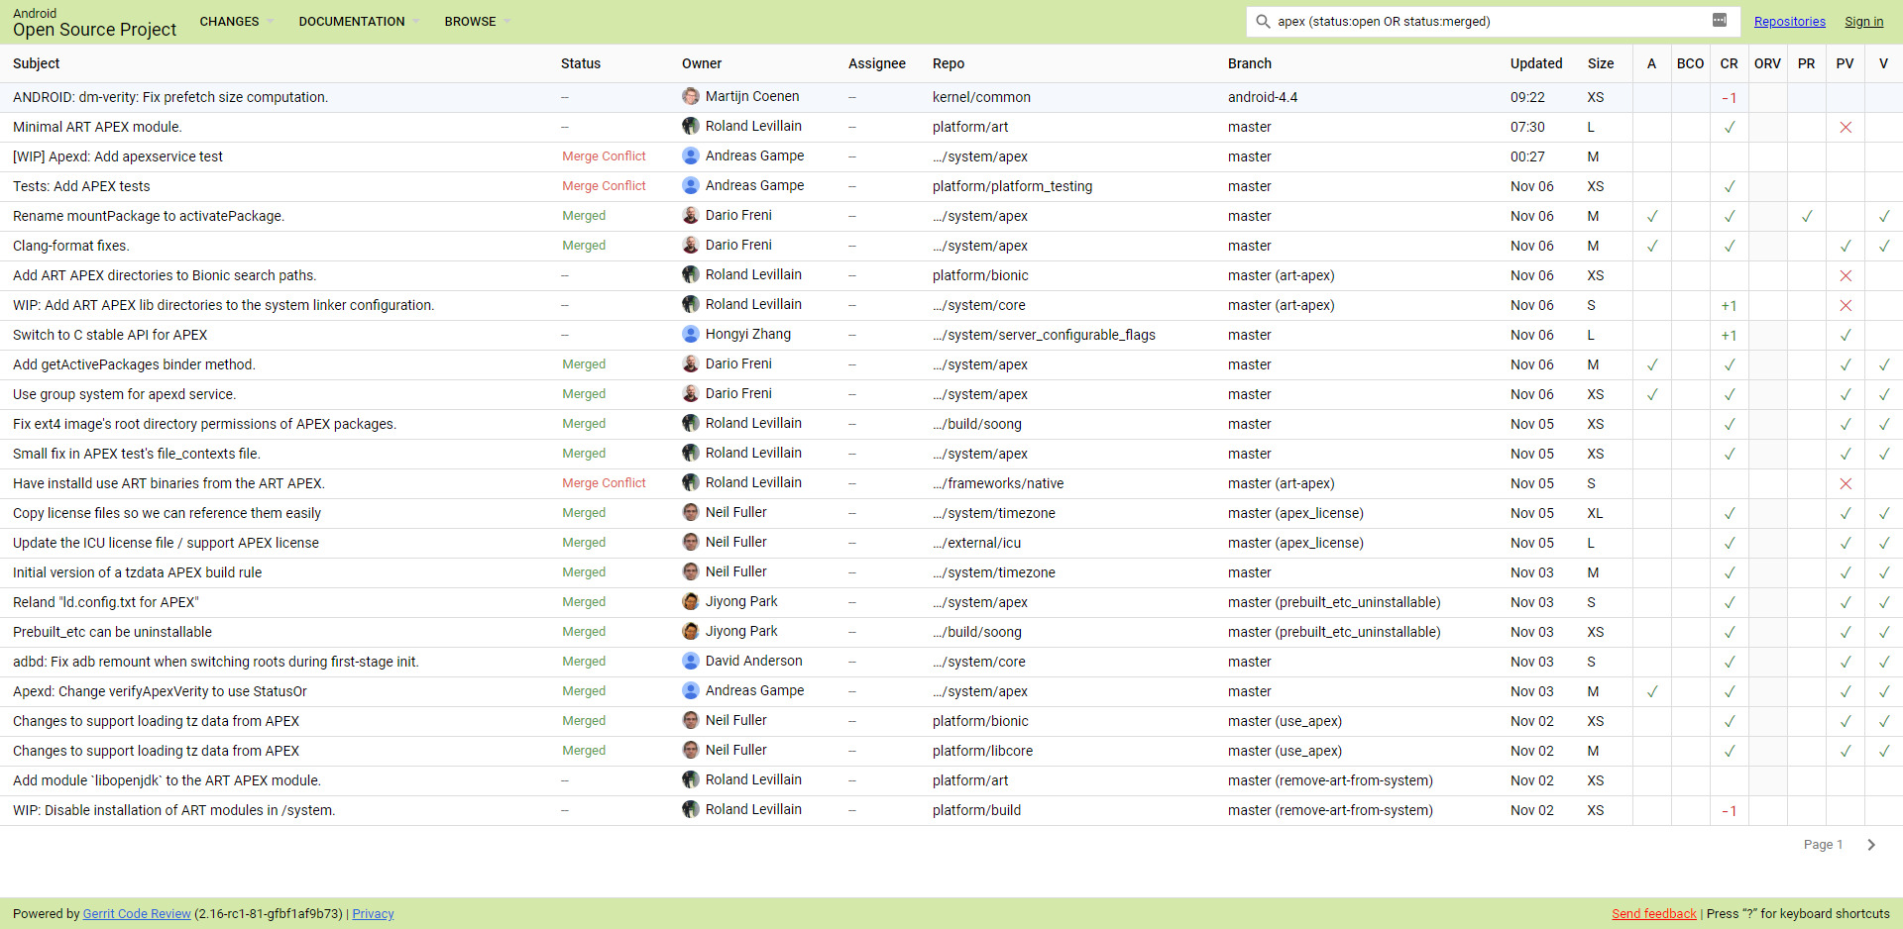Click the Updated column header
1903x929 pixels.
pos(1536,63)
